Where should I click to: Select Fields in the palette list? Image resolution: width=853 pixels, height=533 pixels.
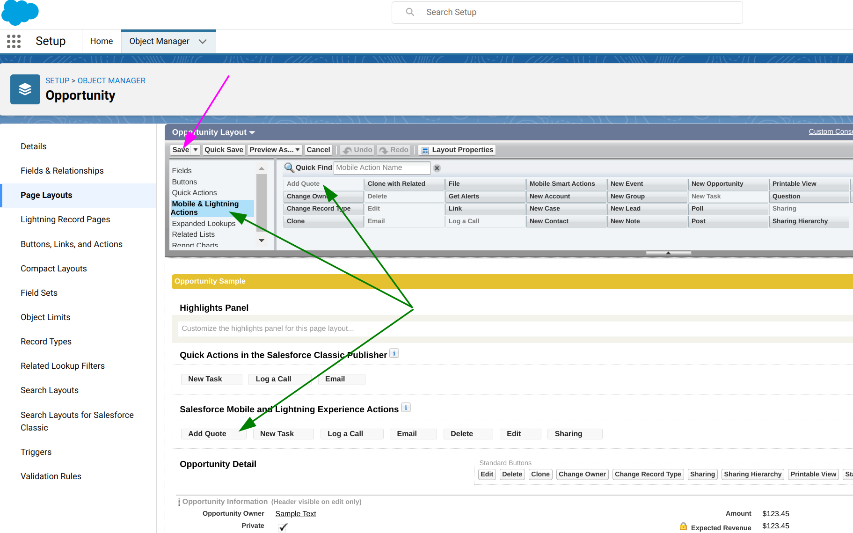[182, 171]
